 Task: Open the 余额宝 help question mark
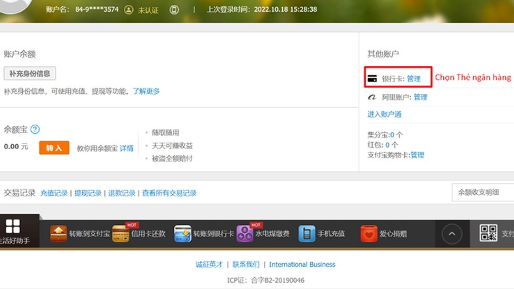(36, 129)
